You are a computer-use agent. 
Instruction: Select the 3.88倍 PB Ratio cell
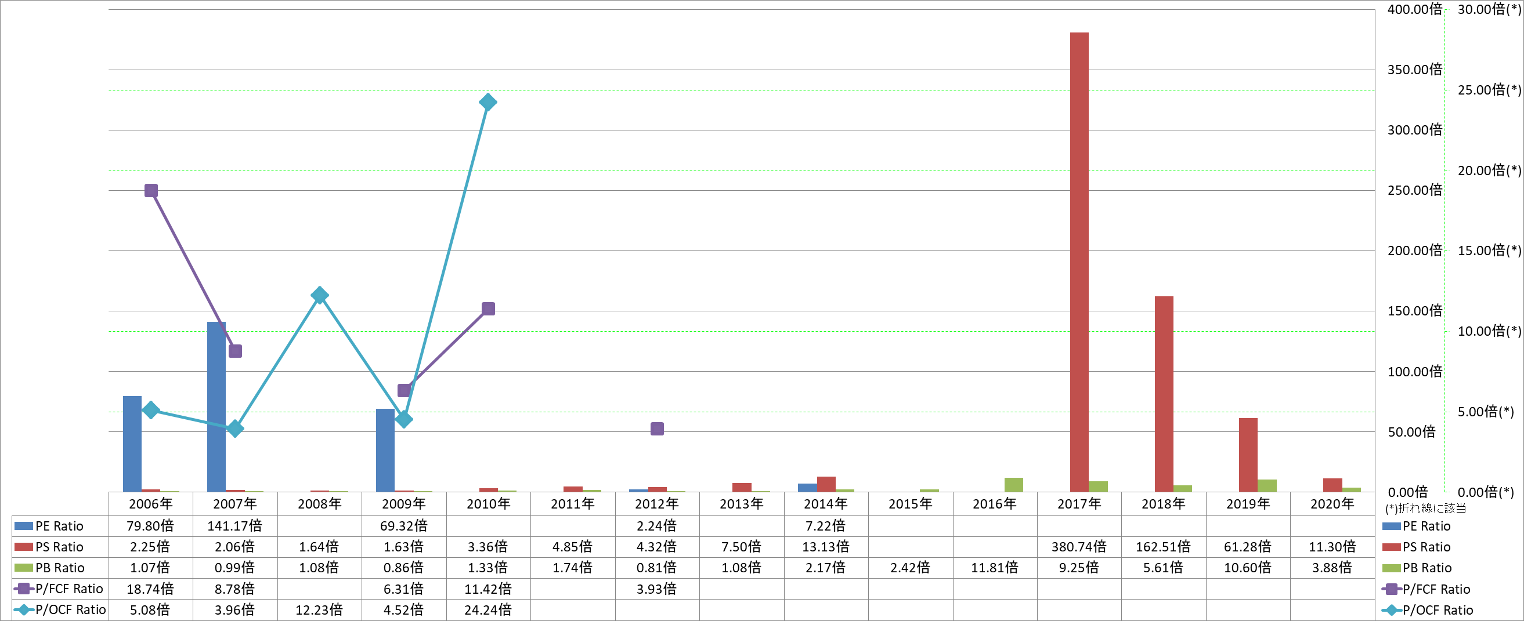tap(1332, 568)
